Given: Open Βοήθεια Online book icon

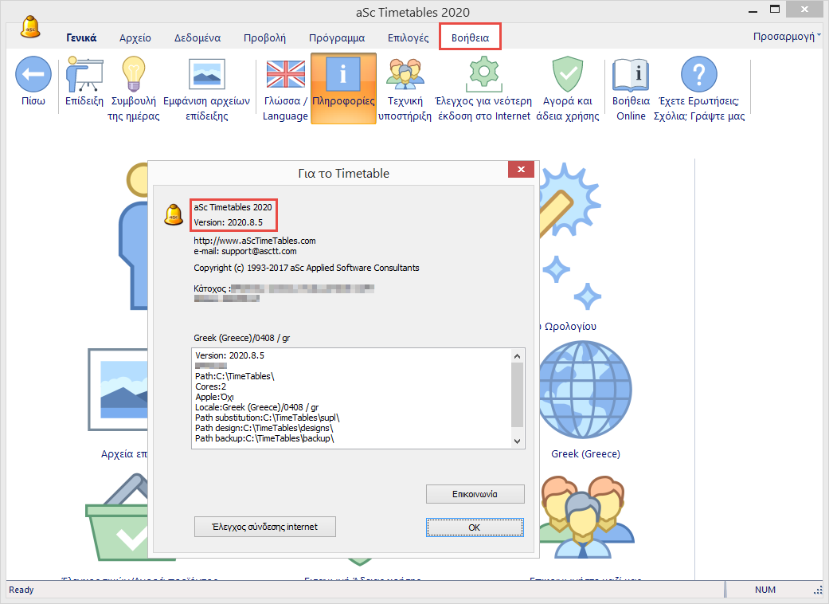Looking at the screenshot, I should coord(631,76).
